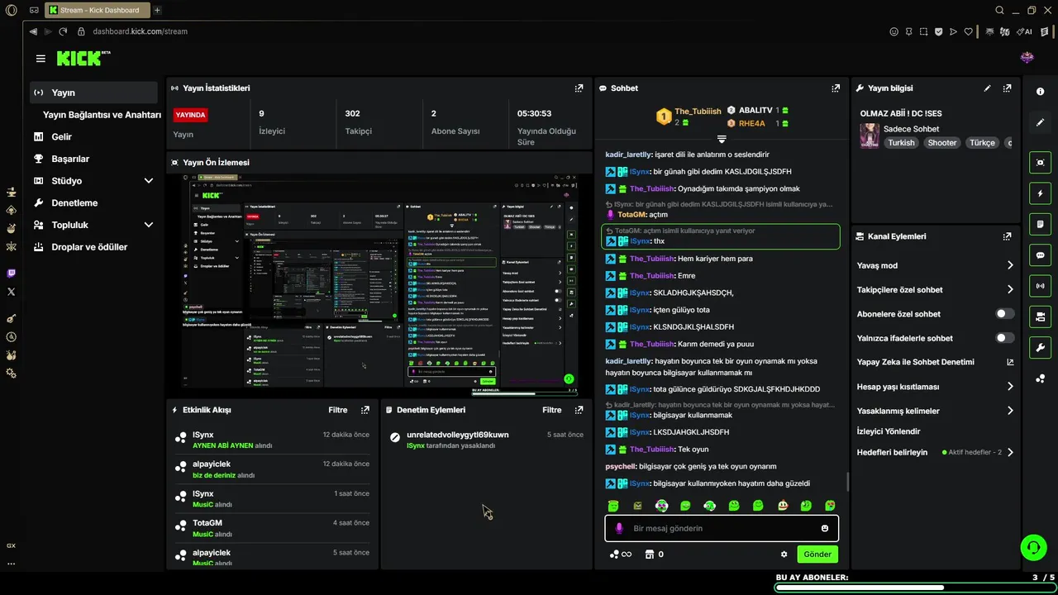Insert the first green emote above message box
Screen dimensions: 1058x595
click(613, 506)
